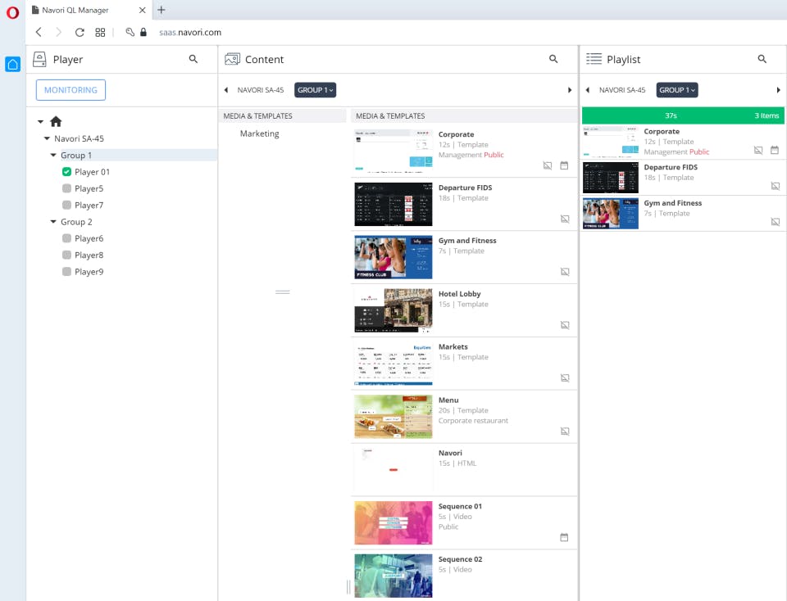
Task: Open calendar schedule for Sequence 01
Action: (564, 537)
